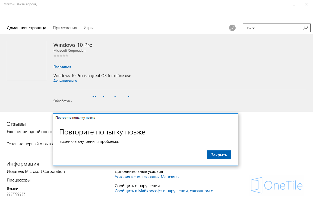Go to Домашняя страница tab
This screenshot has height=198, width=313.
coord(27,28)
